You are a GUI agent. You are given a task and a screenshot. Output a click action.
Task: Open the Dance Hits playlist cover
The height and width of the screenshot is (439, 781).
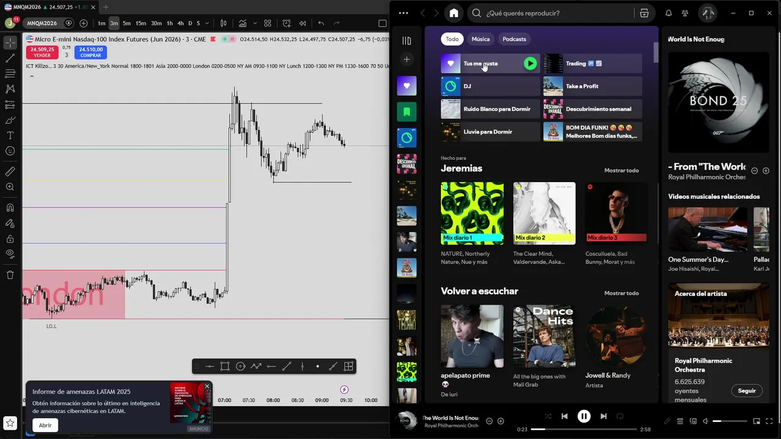click(544, 337)
